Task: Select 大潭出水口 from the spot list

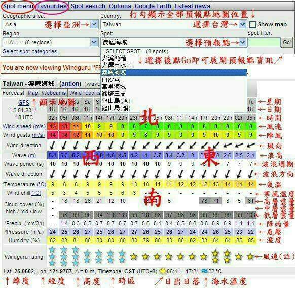Action: pyautogui.click(x=174, y=65)
